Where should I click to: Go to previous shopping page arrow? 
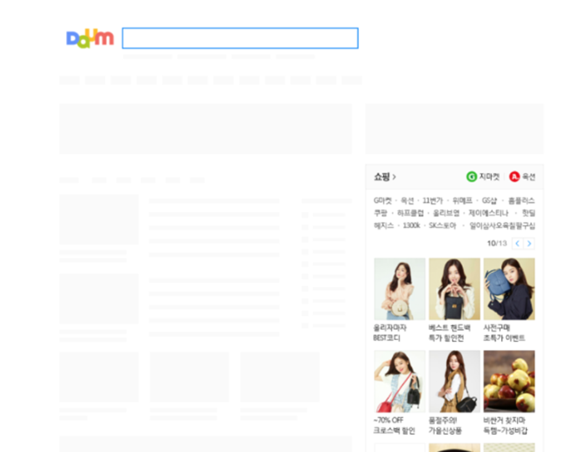tap(518, 243)
